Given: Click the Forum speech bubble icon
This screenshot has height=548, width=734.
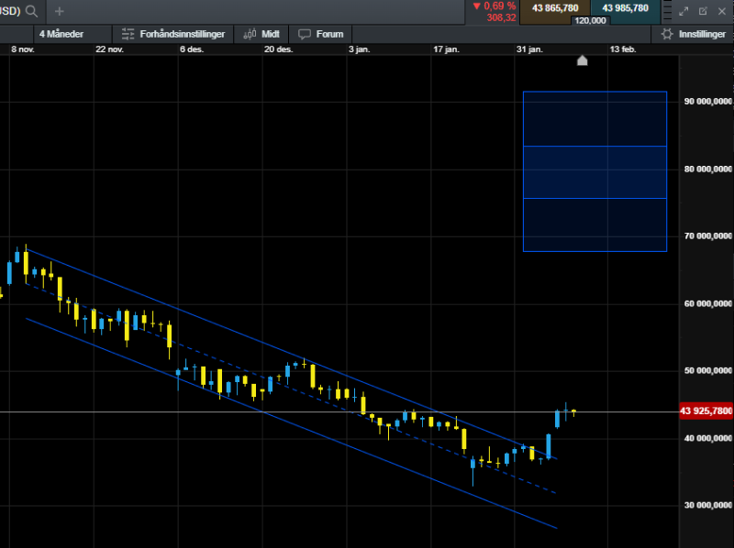Looking at the screenshot, I should coord(303,33).
